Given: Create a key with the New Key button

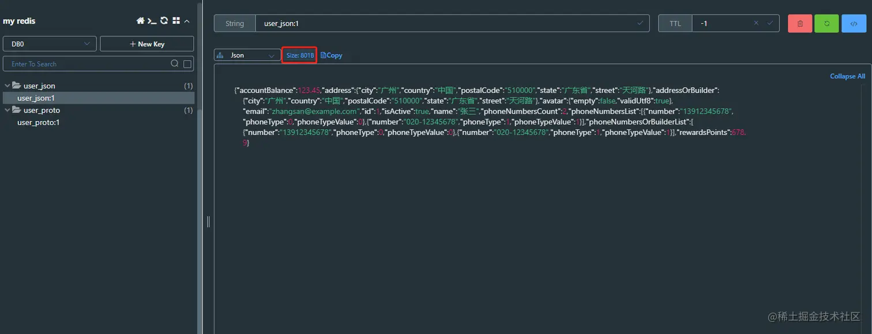Looking at the screenshot, I should (x=147, y=43).
